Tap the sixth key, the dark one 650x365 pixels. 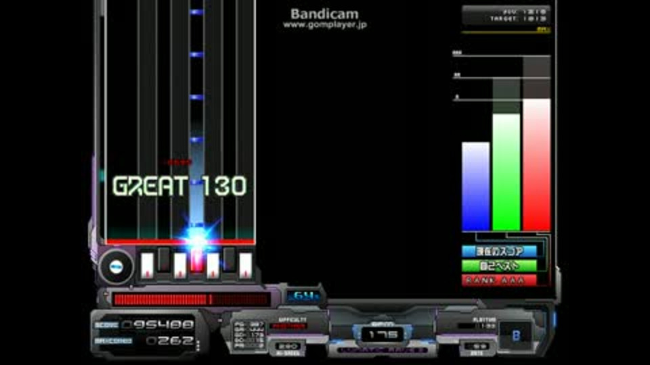(x=230, y=260)
